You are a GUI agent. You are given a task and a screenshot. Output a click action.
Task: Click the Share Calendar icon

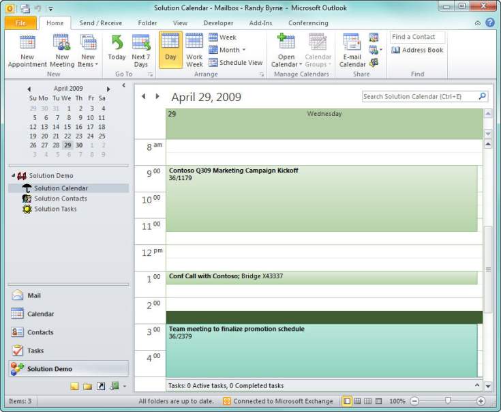click(374, 38)
